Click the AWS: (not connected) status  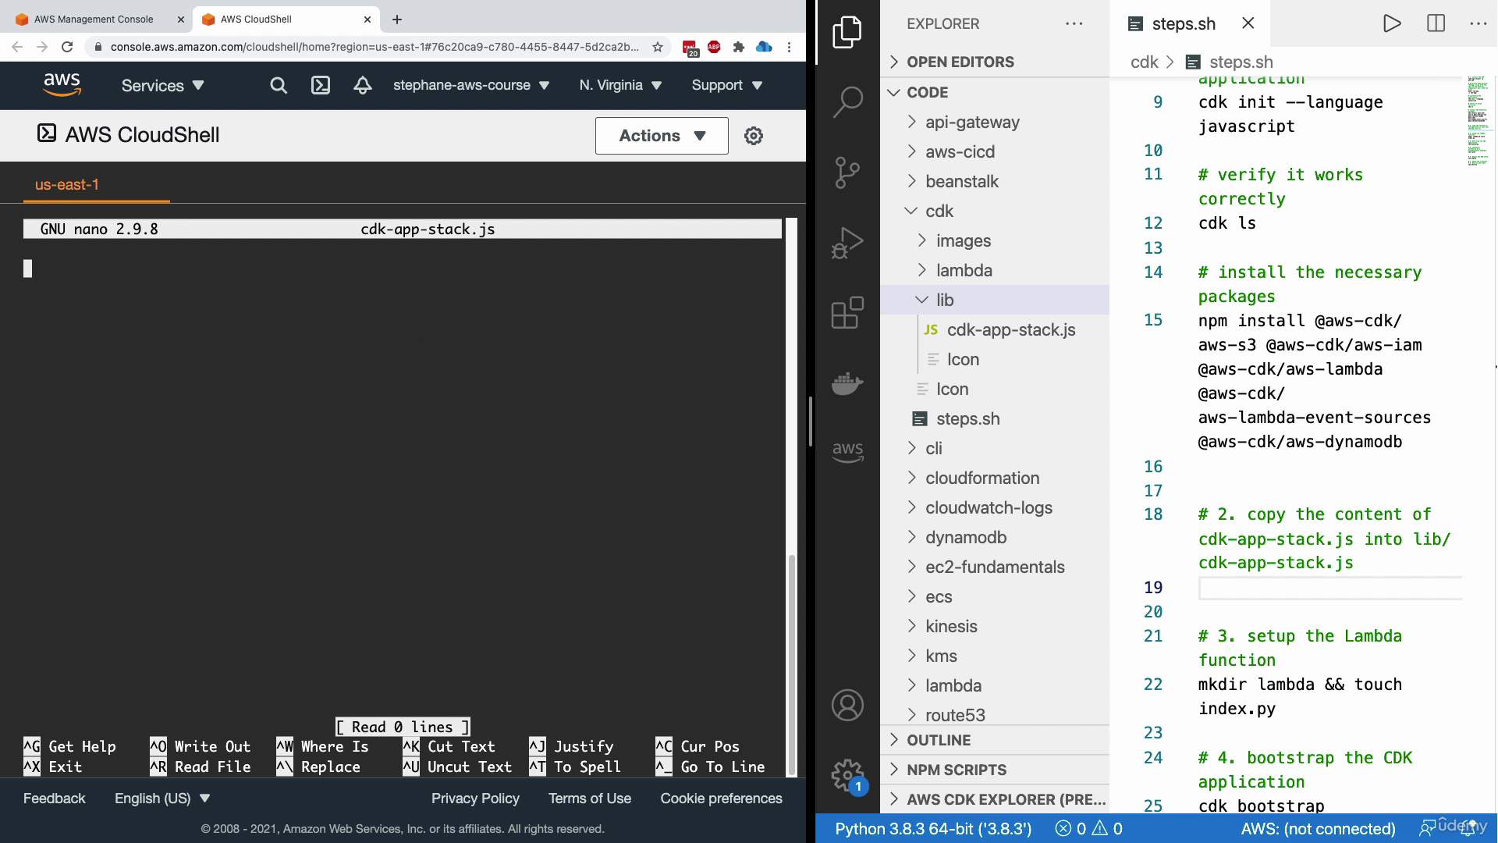(x=1318, y=829)
